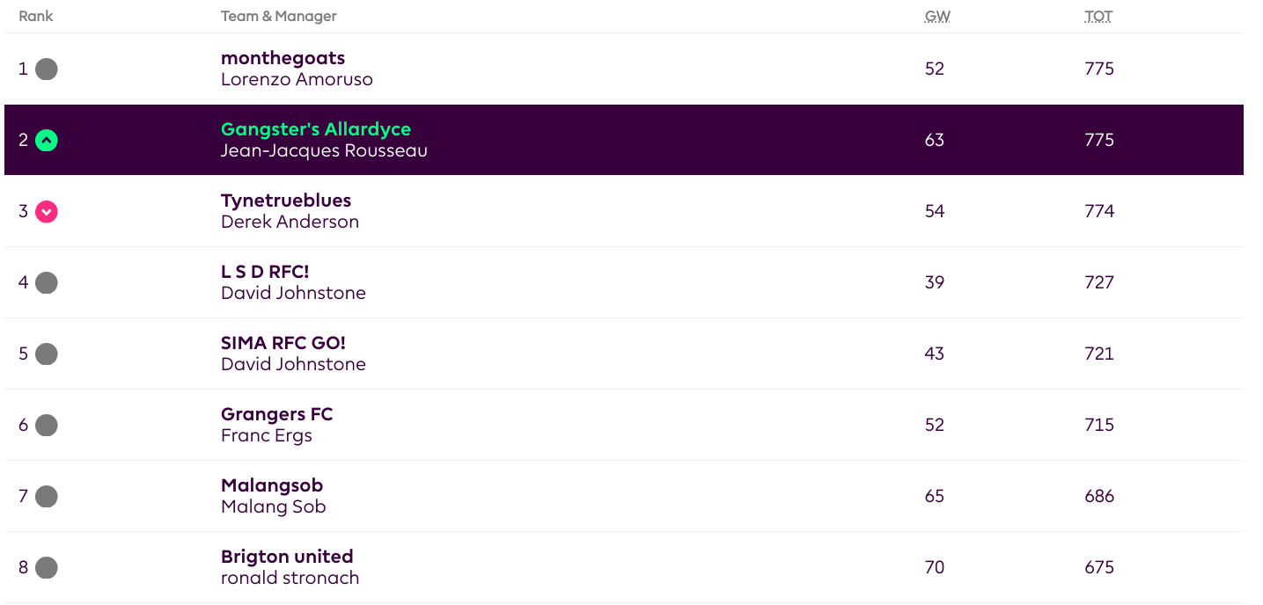
Task: Select the SIMA RFC GO! team
Action: tap(283, 343)
